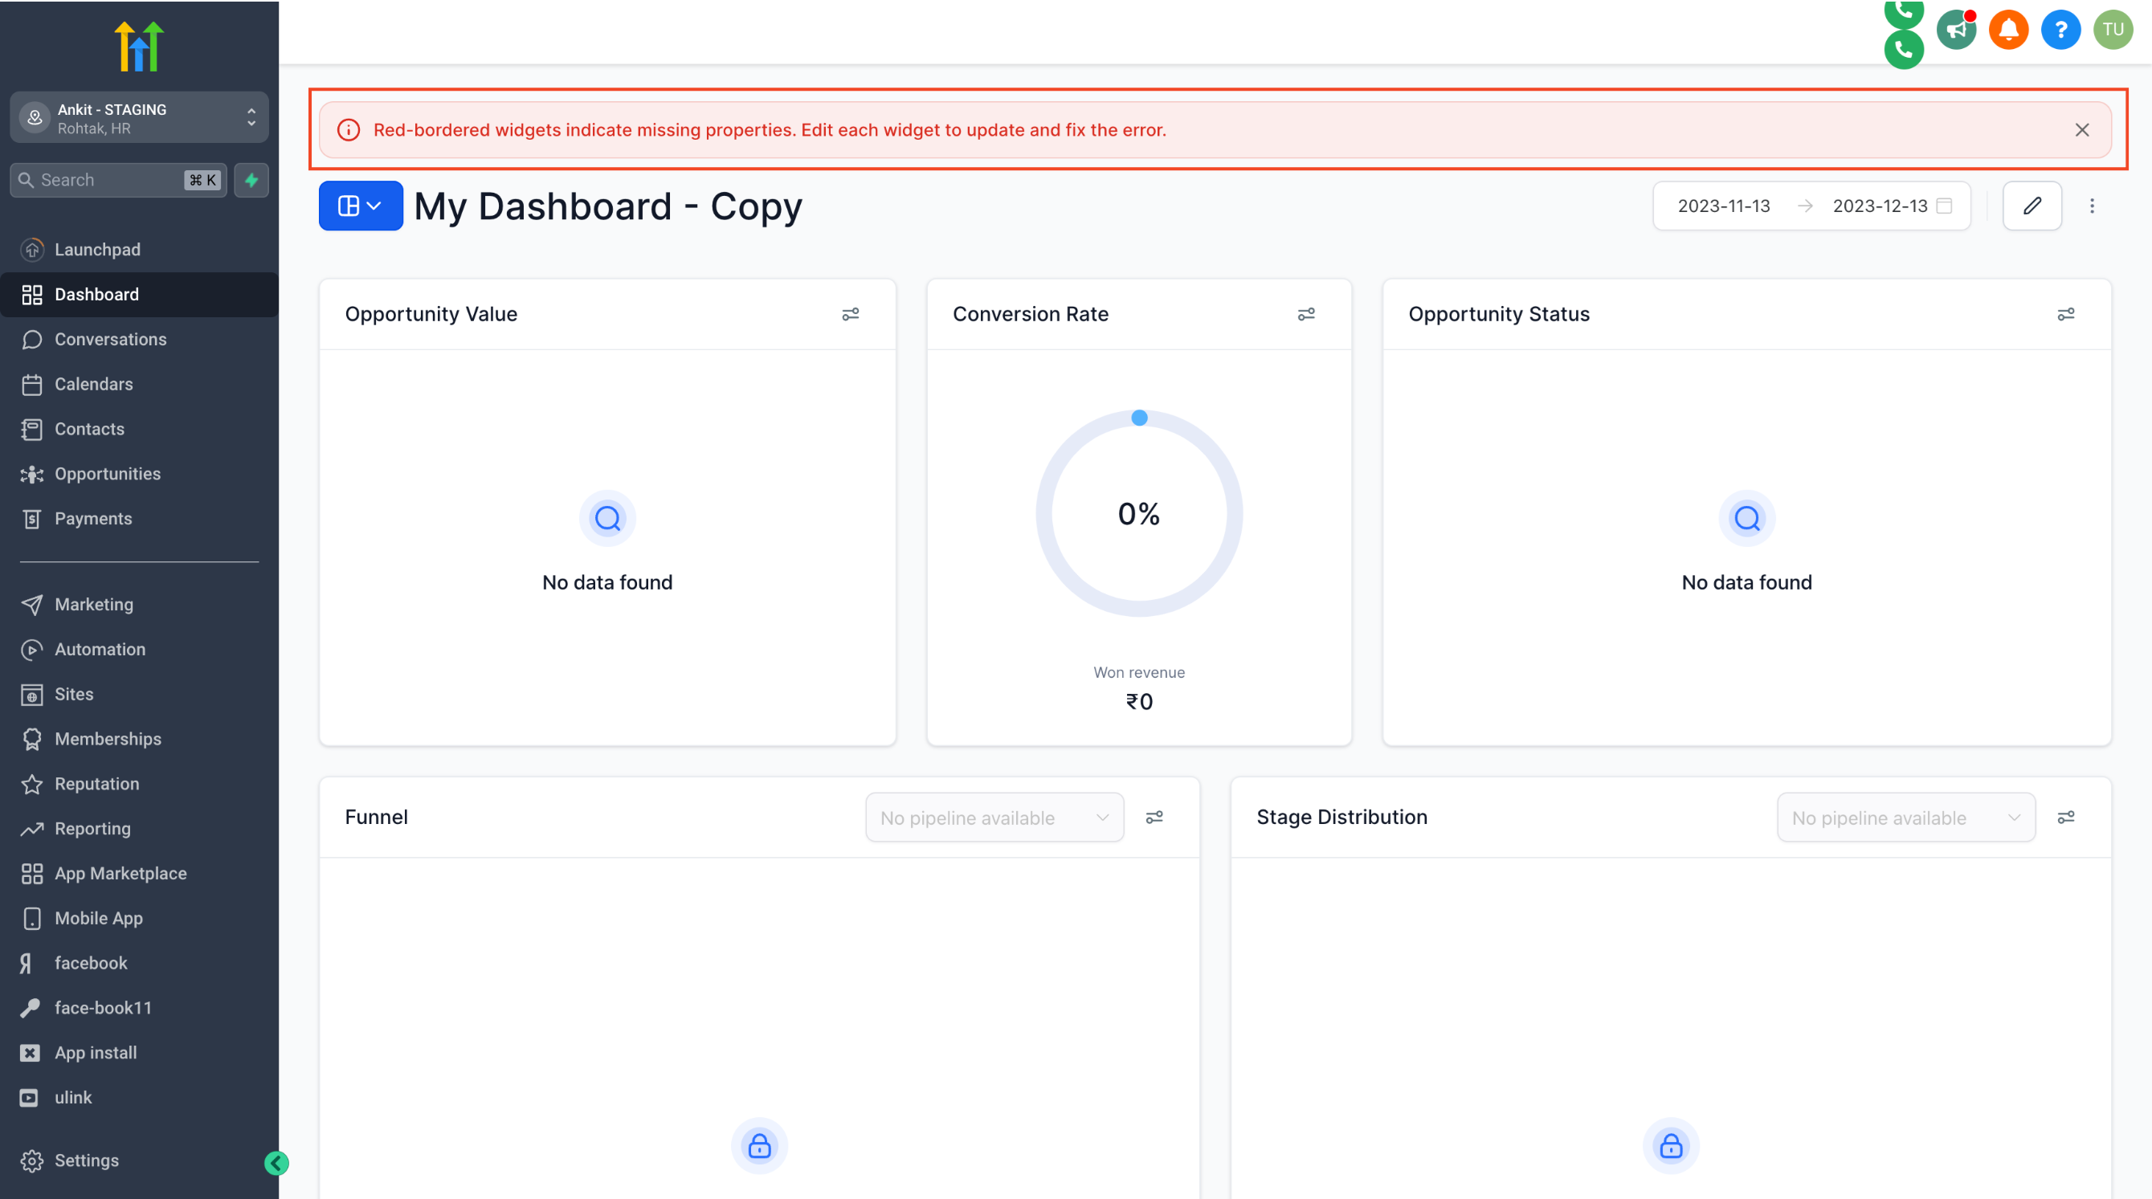Click the TU user avatar
Screen dimensions: 2152x1199
2113,30
